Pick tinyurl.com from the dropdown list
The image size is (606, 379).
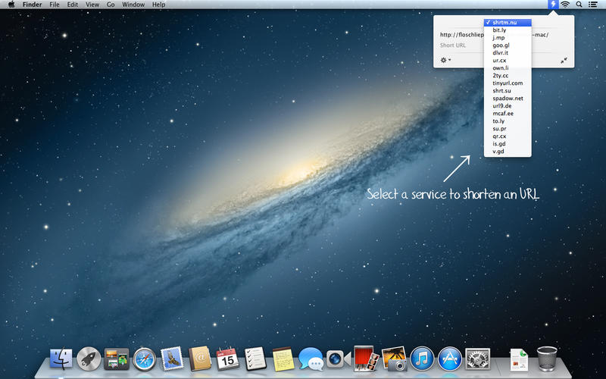point(508,83)
